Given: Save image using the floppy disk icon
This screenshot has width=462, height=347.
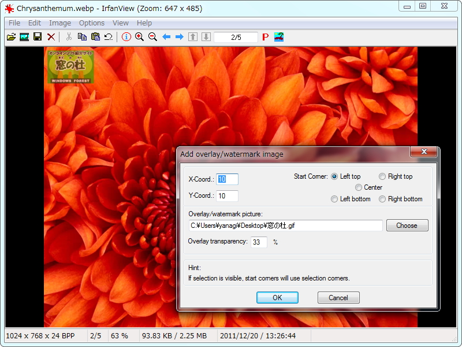Looking at the screenshot, I should click(x=38, y=37).
